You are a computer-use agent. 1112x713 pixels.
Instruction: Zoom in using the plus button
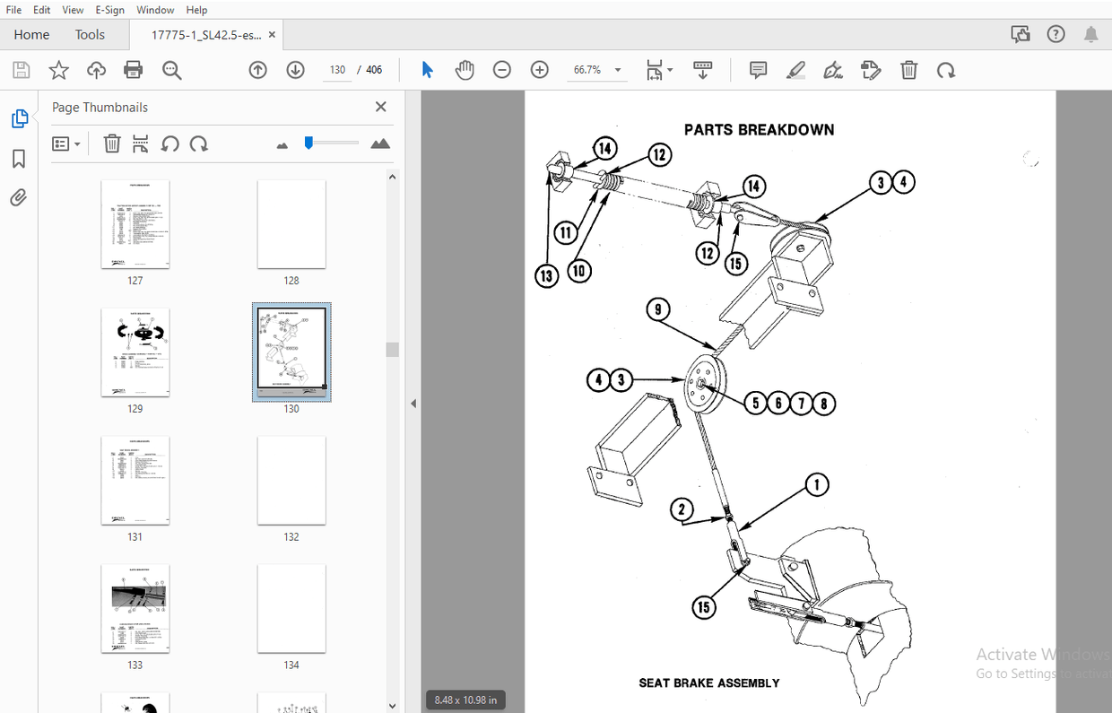(x=539, y=69)
